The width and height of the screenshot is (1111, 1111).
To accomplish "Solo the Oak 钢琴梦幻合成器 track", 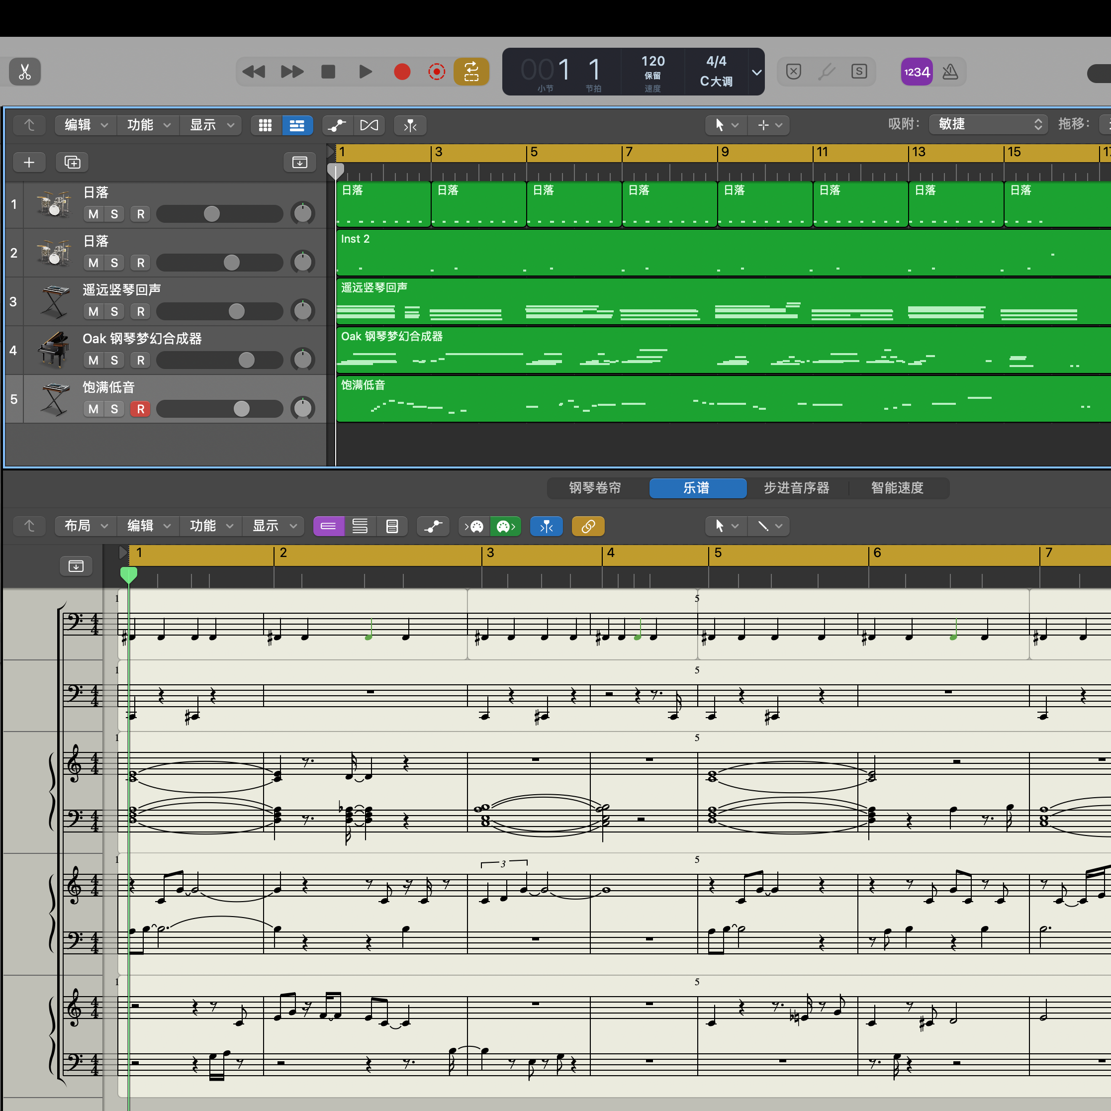I will coord(114,361).
